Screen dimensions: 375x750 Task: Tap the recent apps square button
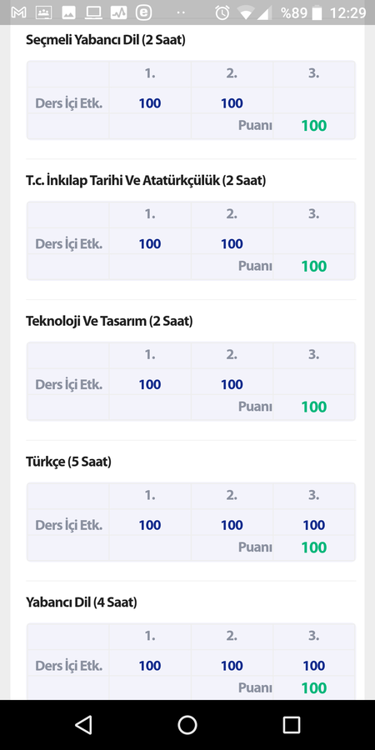(292, 725)
